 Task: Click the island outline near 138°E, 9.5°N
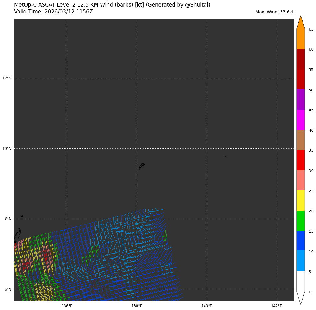[x=142, y=166]
